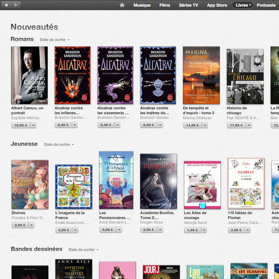Screen dimensions: 279x279
Task: Open the Alcatraz contre les infâmes cover
Action: coord(73,75)
